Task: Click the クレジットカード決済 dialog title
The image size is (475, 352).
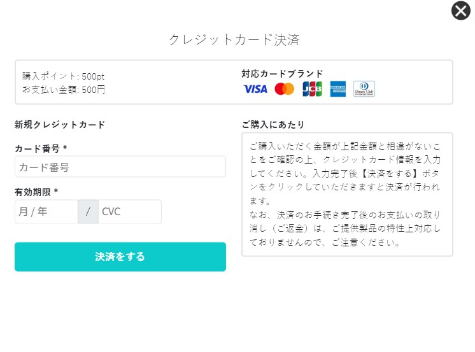Action: click(x=234, y=39)
